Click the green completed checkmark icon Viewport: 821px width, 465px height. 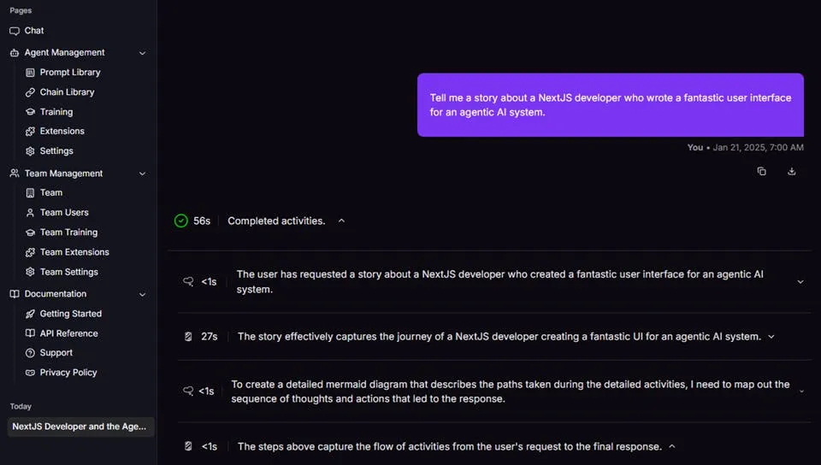[181, 221]
